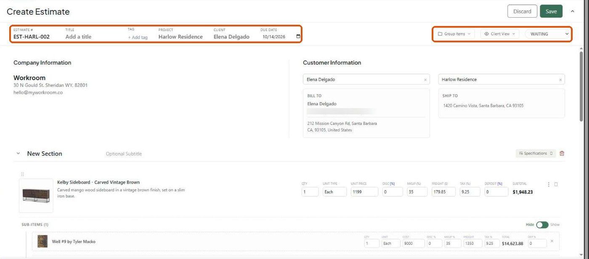Viewport: 589px width, 259px height.
Task: Collapse the New Section chevron
Action: (18, 153)
